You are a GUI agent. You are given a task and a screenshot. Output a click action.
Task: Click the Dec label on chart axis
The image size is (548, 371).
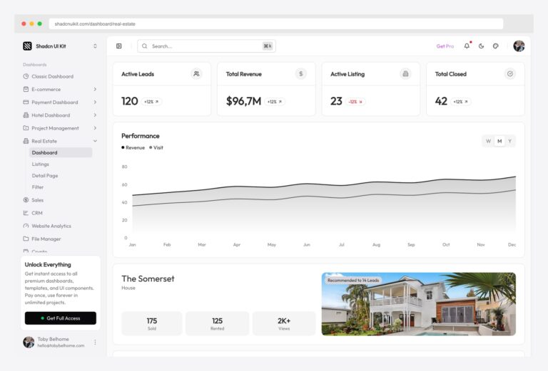tap(512, 245)
